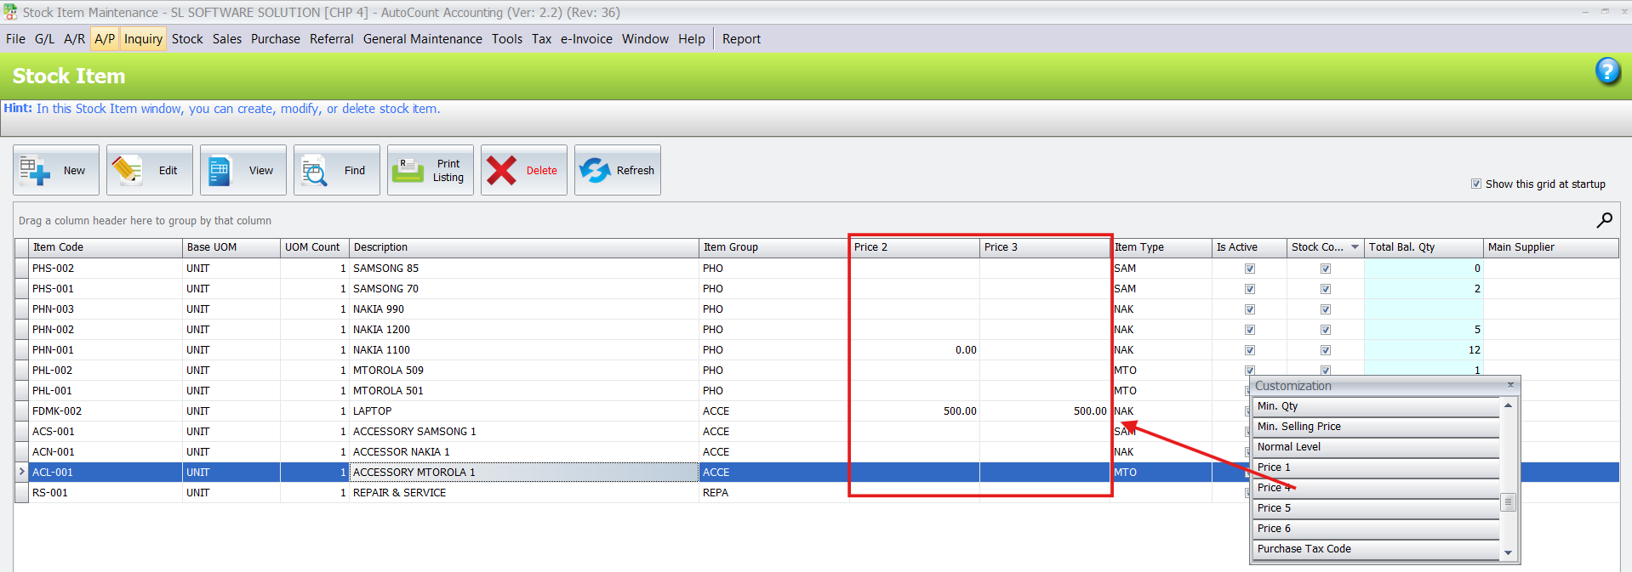Toggle Show this grid at startup
This screenshot has width=1632, height=572.
1476,184
